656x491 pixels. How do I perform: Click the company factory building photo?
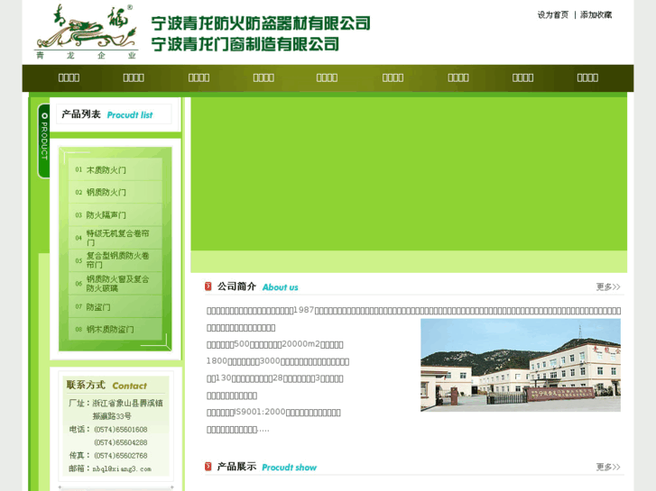521,365
